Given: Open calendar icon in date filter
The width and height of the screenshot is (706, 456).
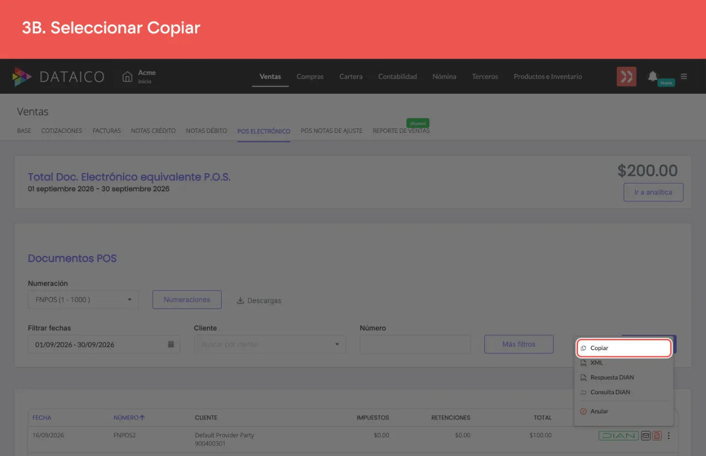Looking at the screenshot, I should pos(171,344).
